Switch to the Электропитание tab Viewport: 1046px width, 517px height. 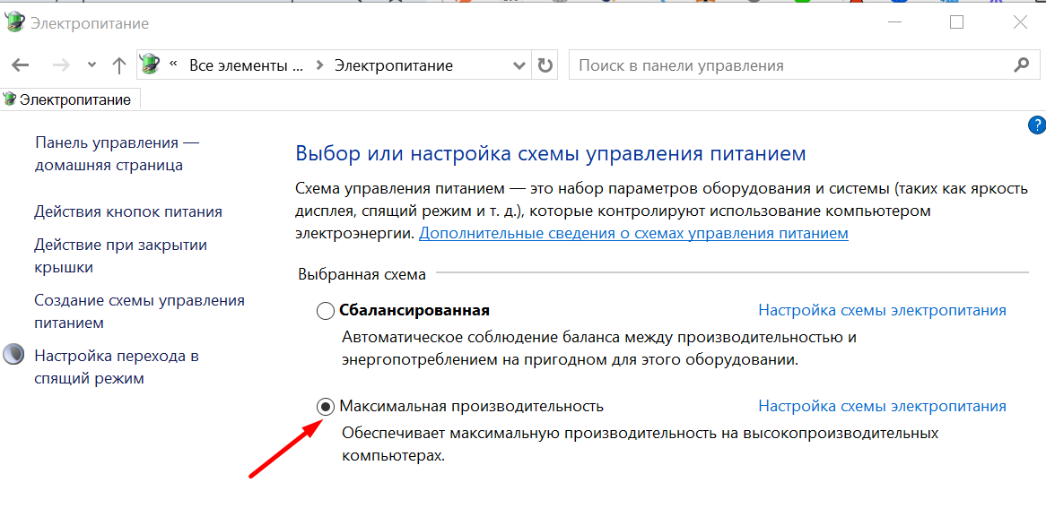pyautogui.click(x=71, y=99)
